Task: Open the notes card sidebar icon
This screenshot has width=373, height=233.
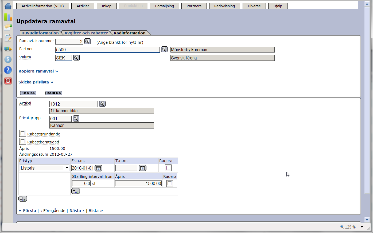Action: (8, 27)
